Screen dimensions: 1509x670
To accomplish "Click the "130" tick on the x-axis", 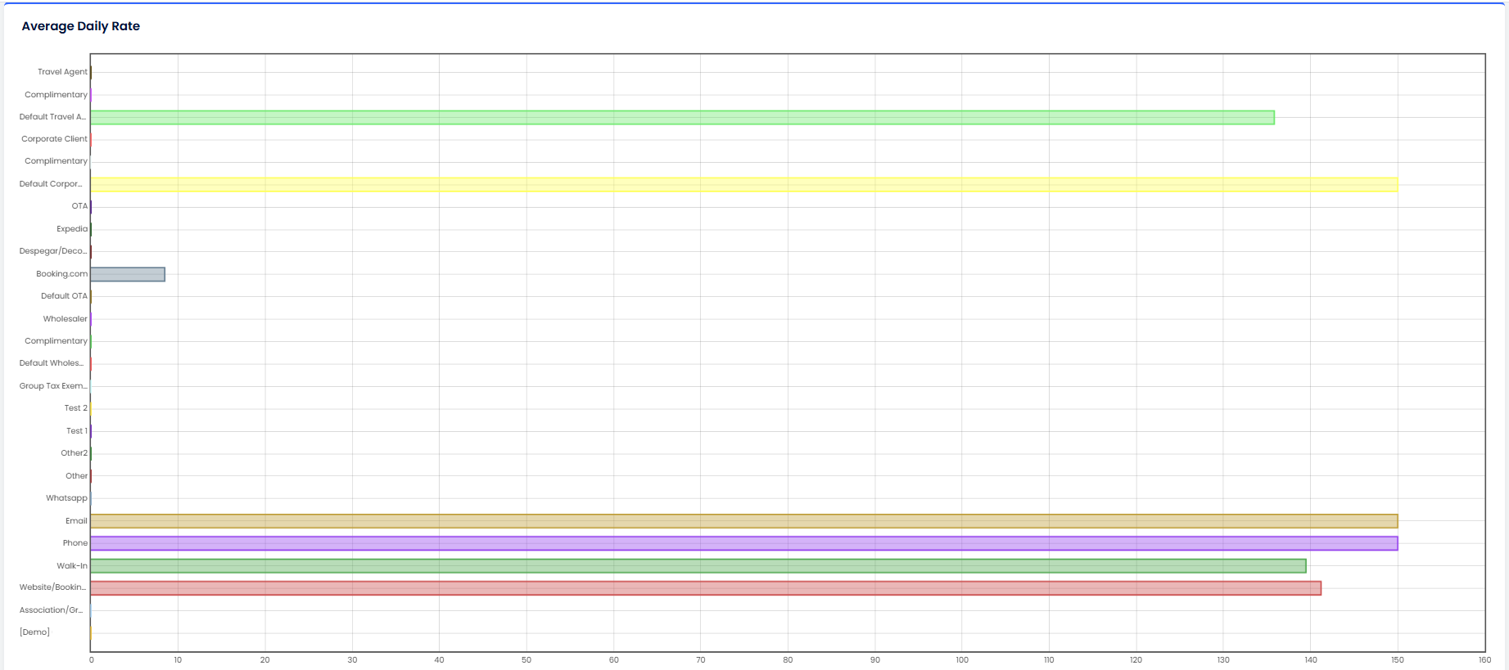I will click(x=1223, y=660).
